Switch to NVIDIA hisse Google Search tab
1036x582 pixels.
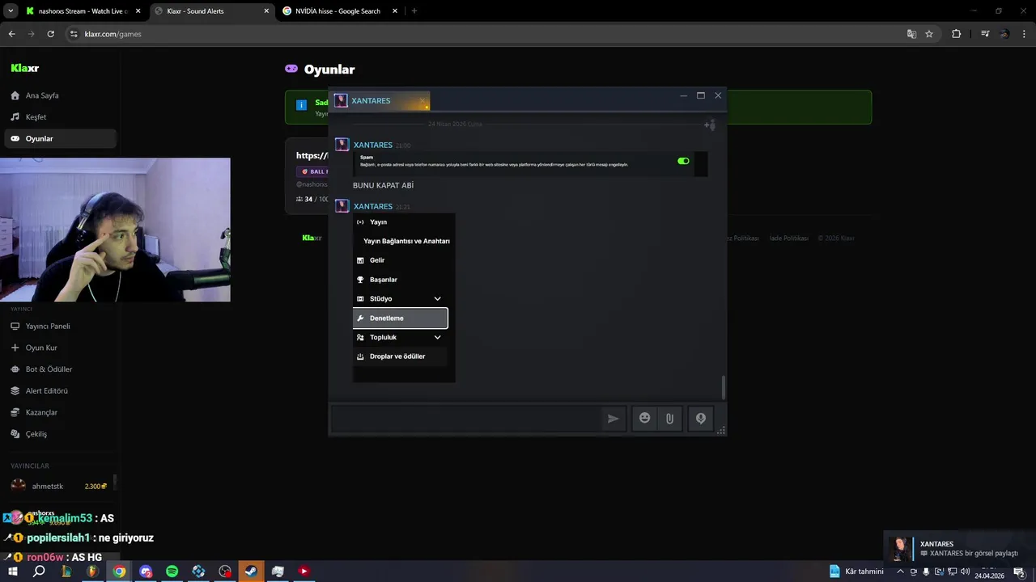(x=340, y=11)
